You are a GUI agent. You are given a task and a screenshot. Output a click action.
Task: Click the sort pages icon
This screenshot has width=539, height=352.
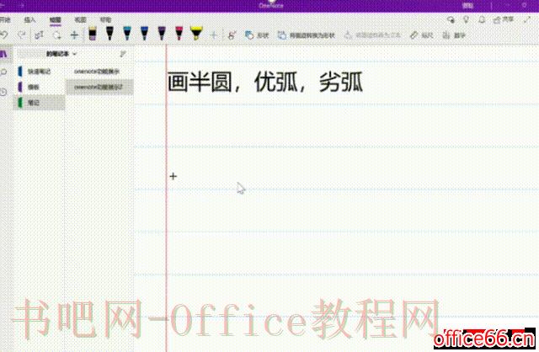tap(122, 54)
